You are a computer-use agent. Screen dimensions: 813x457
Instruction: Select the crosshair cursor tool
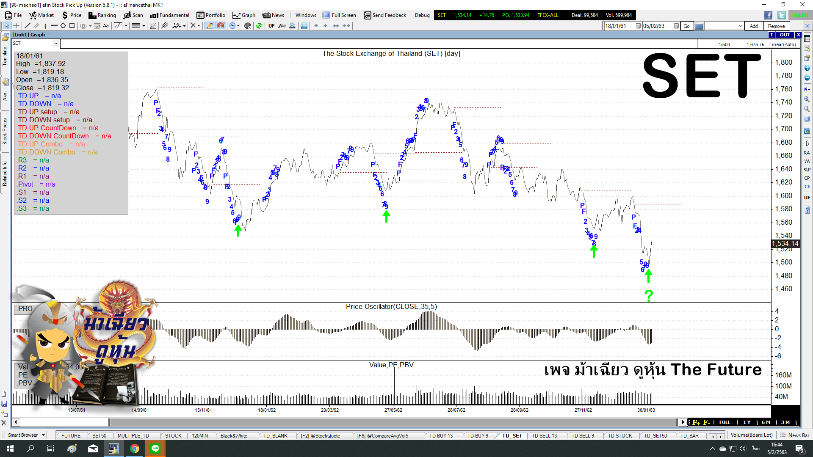(16, 26)
